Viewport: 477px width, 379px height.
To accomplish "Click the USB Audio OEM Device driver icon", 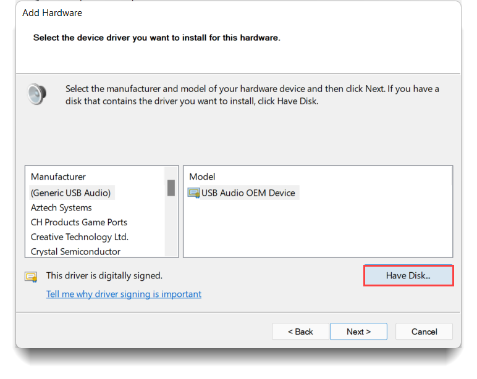I will 193,193.
